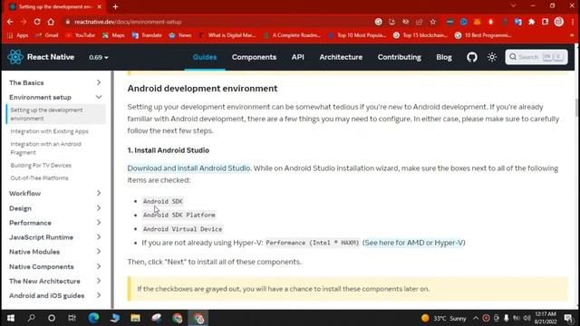Open the Blog page
The height and width of the screenshot is (326, 580).
[443, 57]
